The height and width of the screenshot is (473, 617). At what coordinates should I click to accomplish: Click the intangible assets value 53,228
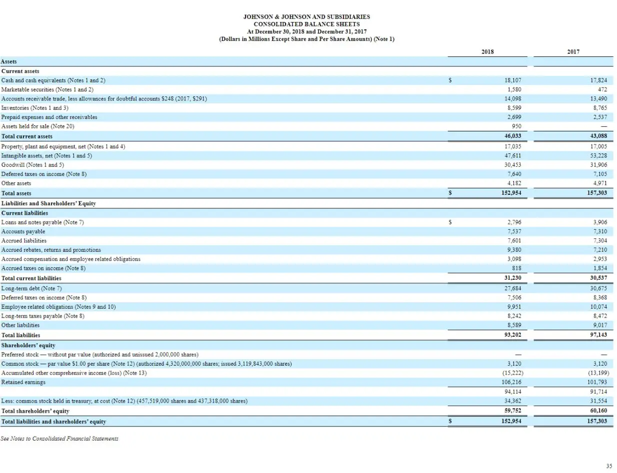[x=598, y=155]
